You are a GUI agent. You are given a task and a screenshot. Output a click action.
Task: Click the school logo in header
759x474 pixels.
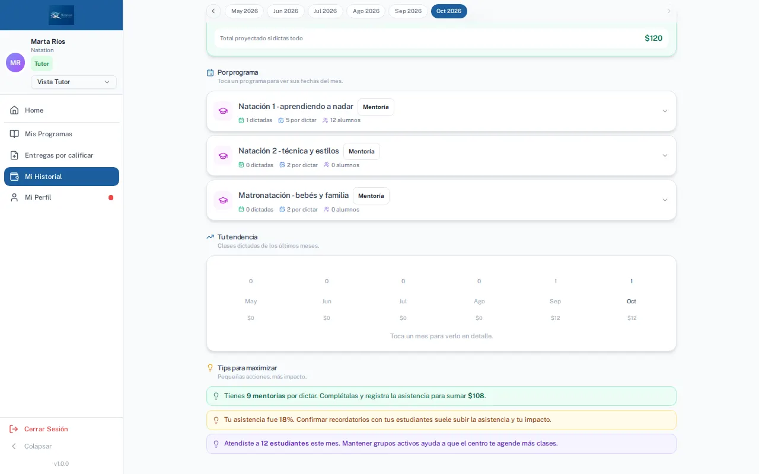[62, 15]
